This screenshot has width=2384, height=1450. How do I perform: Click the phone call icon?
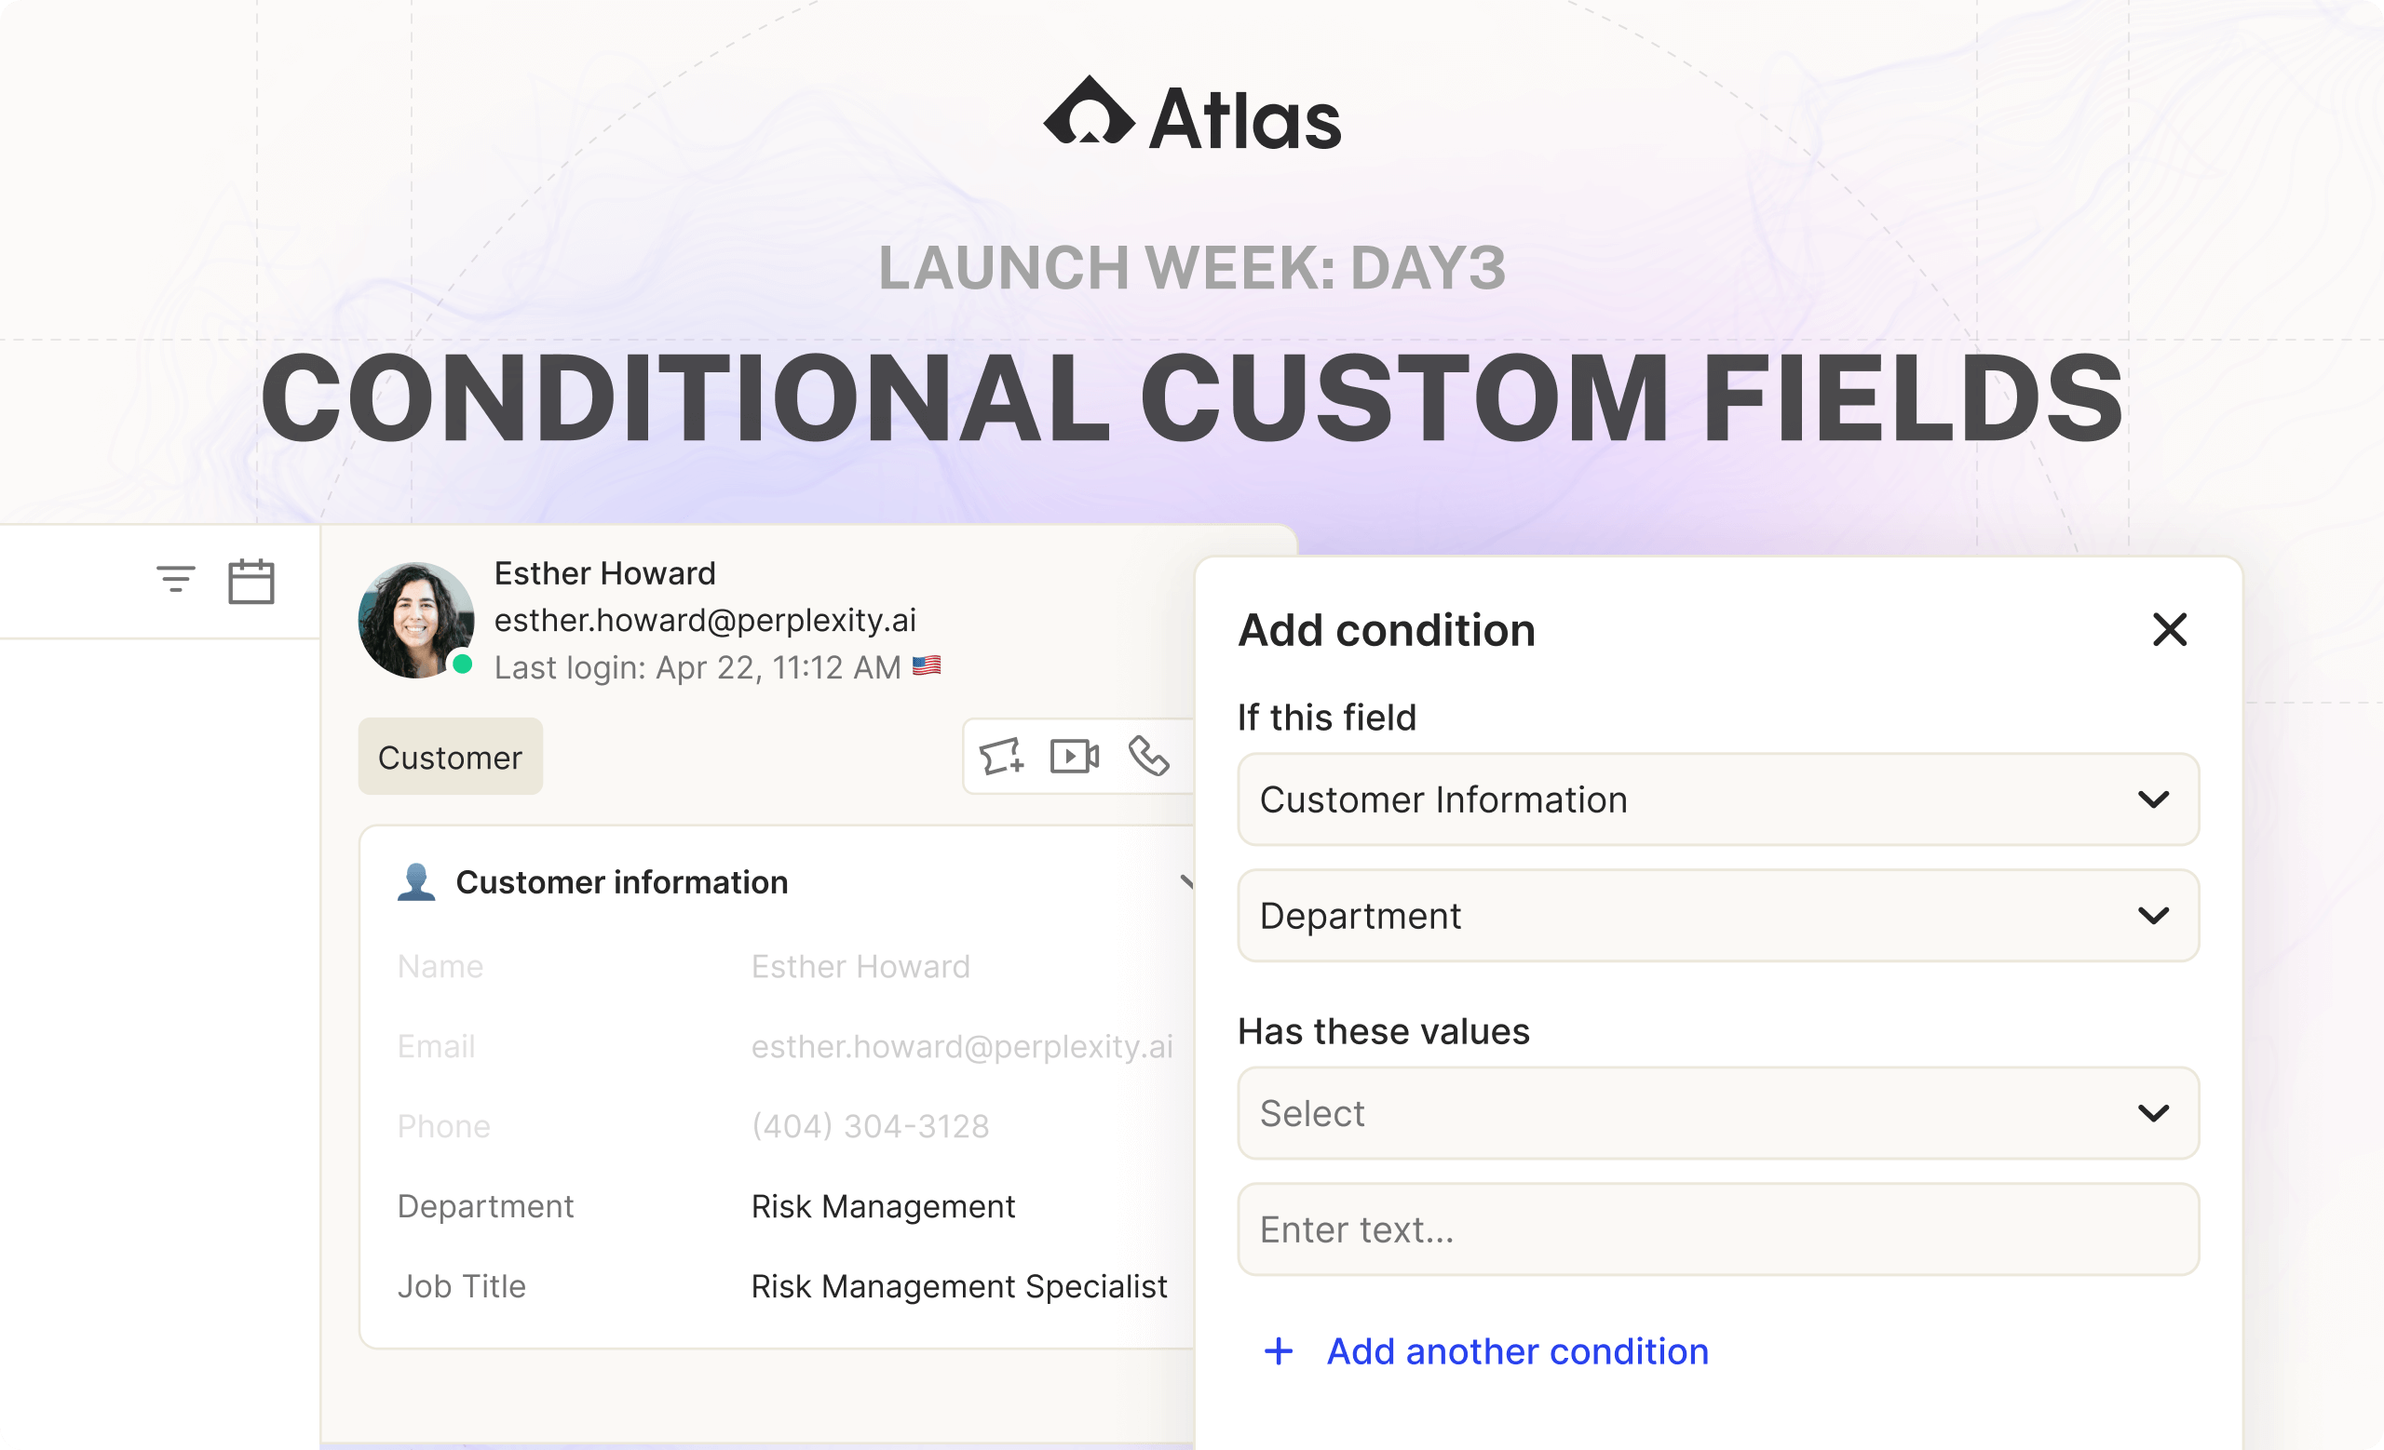click(x=1148, y=756)
